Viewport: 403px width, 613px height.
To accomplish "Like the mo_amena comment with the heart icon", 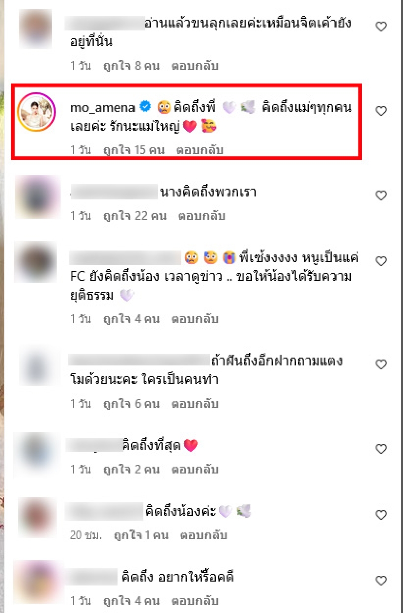I will pos(382,111).
